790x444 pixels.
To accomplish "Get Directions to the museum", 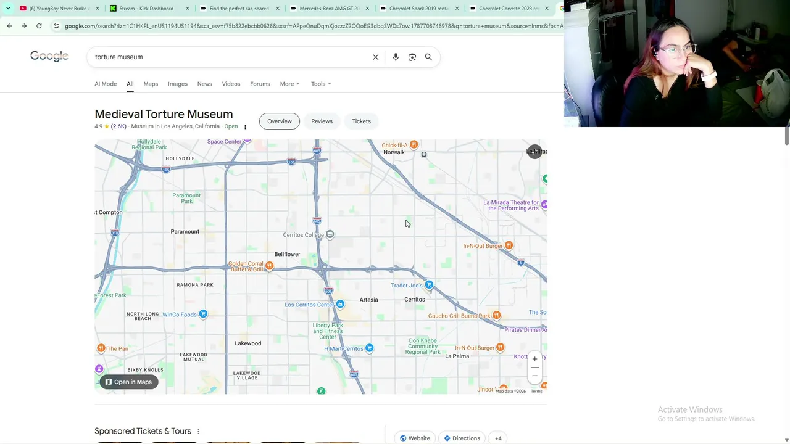I will pos(462,438).
